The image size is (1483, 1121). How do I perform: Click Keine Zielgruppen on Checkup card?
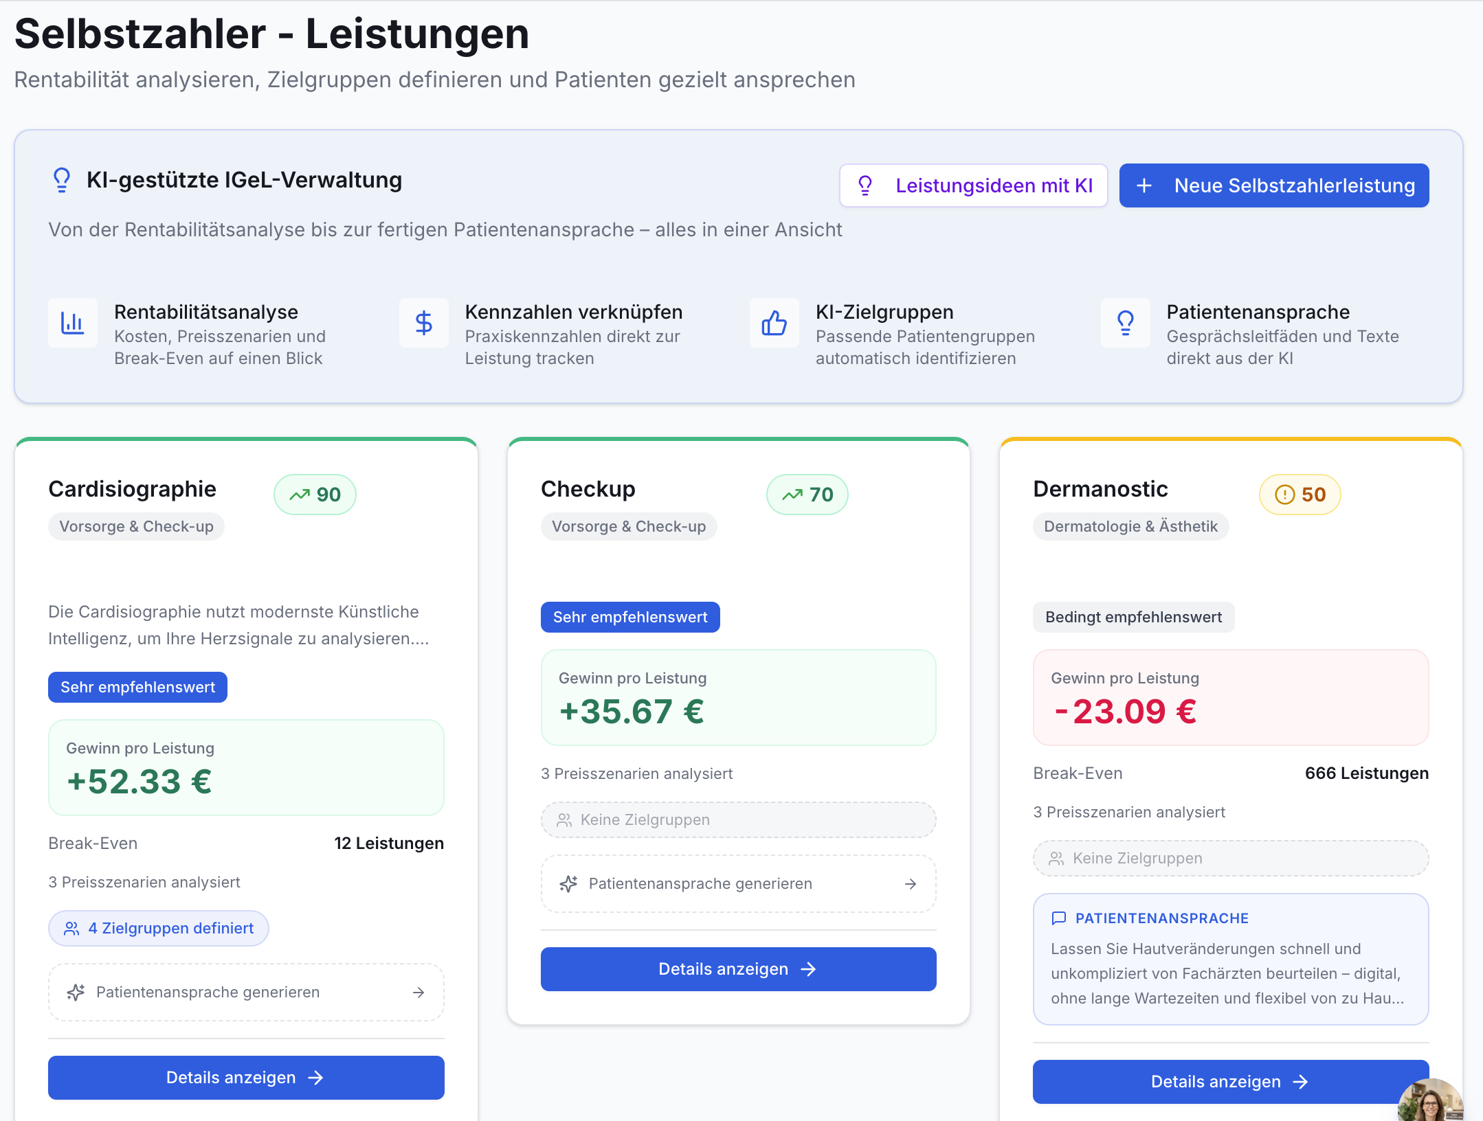[x=739, y=820]
